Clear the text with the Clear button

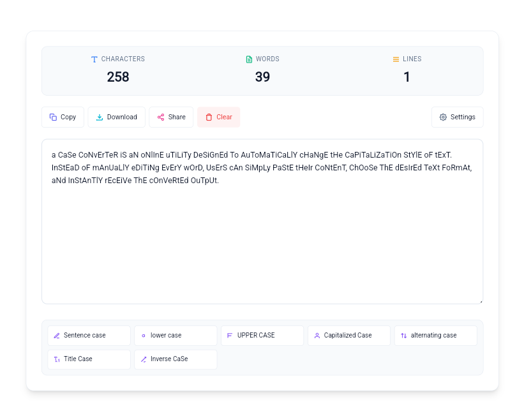[x=219, y=117]
